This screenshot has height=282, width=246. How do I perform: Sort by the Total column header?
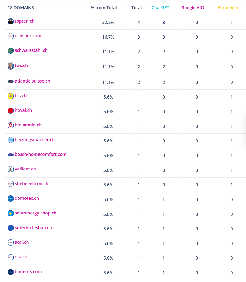[136, 8]
